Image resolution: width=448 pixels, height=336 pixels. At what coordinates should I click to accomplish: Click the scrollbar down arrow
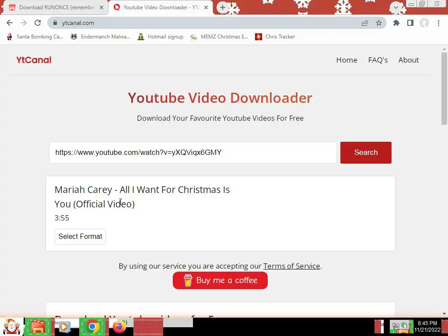(x=444, y=313)
